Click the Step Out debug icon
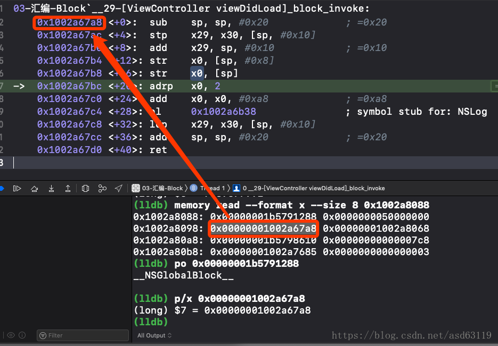Viewport: 498px width, 346px height. 68,189
